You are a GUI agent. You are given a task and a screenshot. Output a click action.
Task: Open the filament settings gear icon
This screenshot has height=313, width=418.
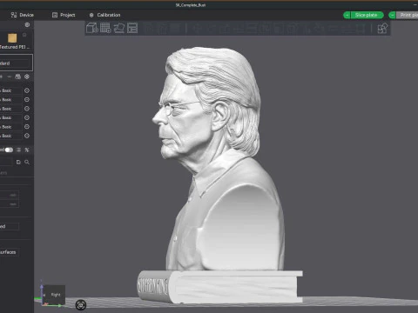click(27, 77)
